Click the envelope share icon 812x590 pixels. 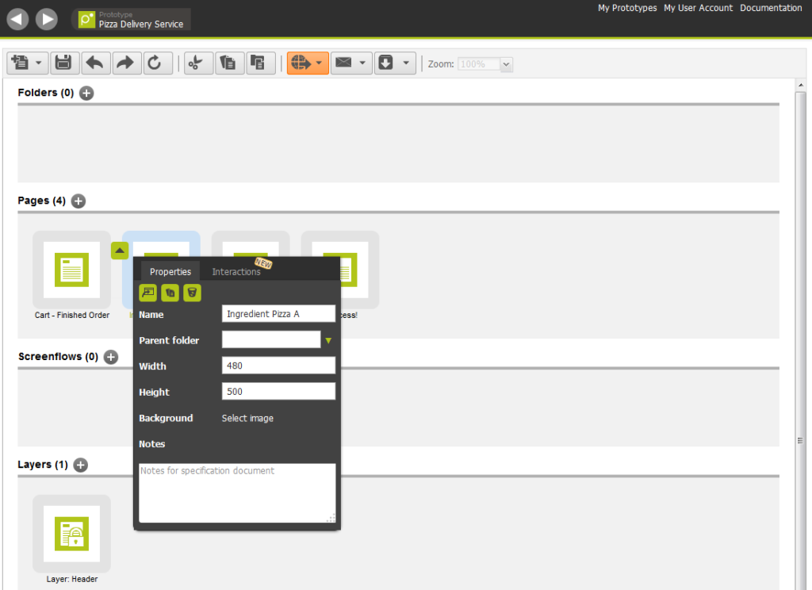coord(344,63)
